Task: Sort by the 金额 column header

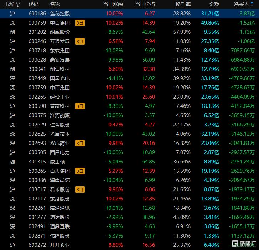Action: tap(214, 4)
